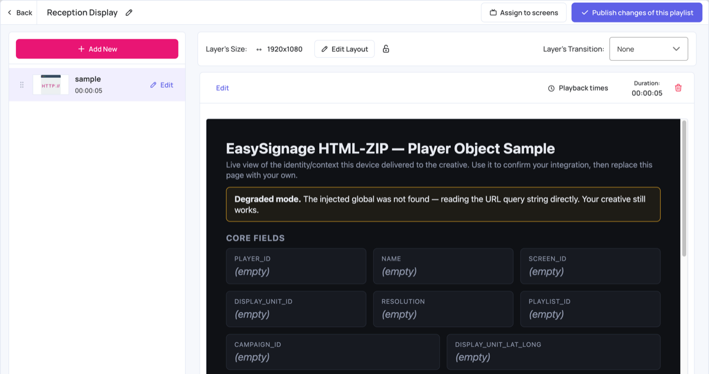Open Edit Layout

tap(344, 49)
